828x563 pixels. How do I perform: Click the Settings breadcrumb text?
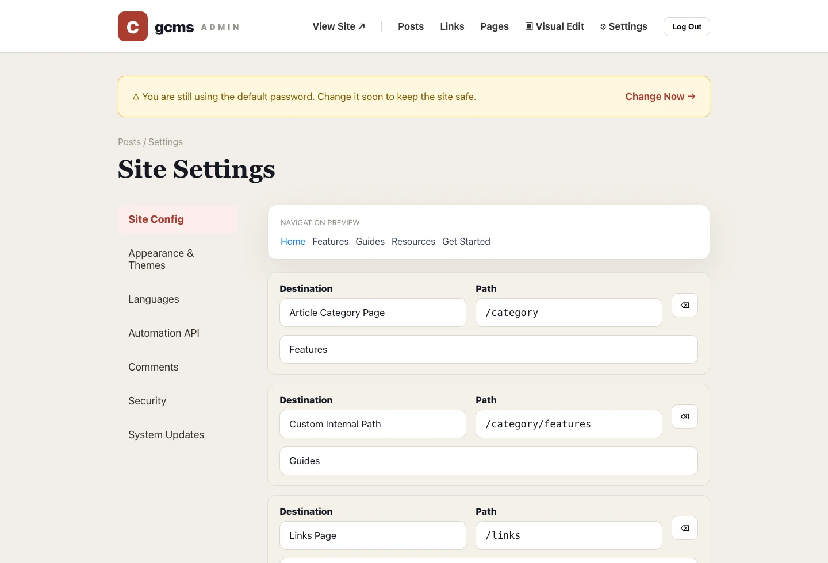click(166, 142)
